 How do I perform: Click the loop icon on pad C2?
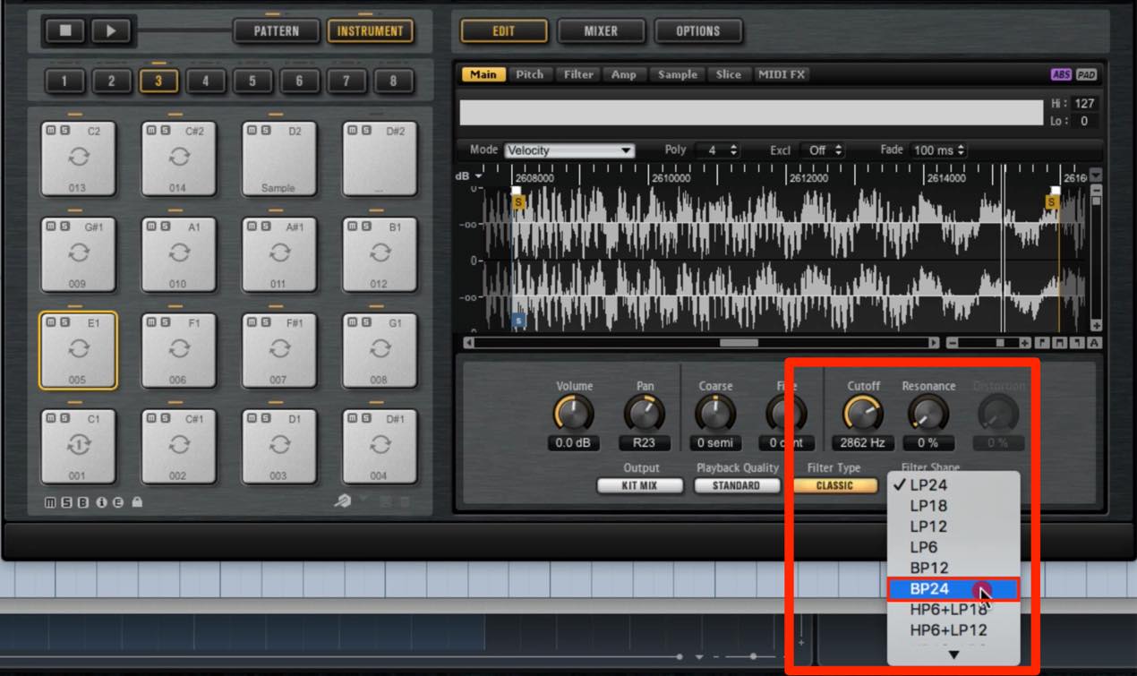tap(78, 156)
